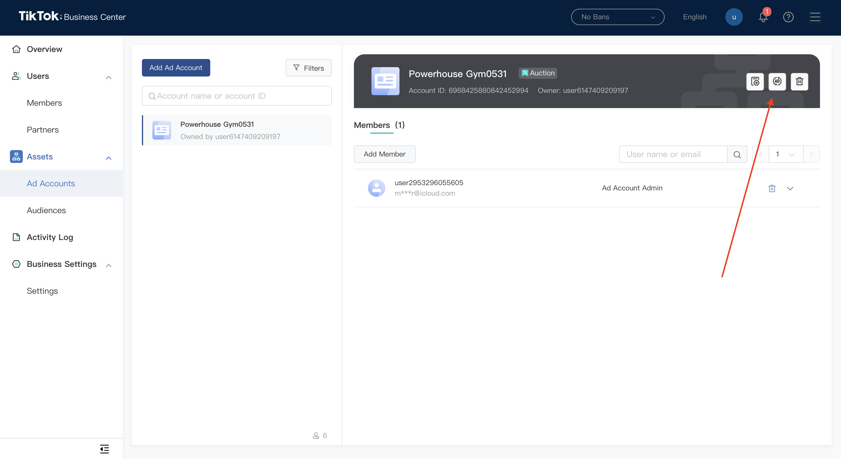Open the page number dropdown
Image resolution: width=841 pixels, height=459 pixels.
pos(785,154)
